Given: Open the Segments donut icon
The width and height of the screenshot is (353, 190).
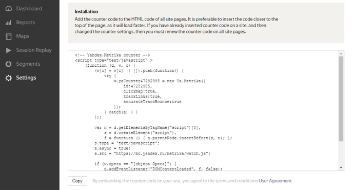Looking at the screenshot, I should [9, 64].
